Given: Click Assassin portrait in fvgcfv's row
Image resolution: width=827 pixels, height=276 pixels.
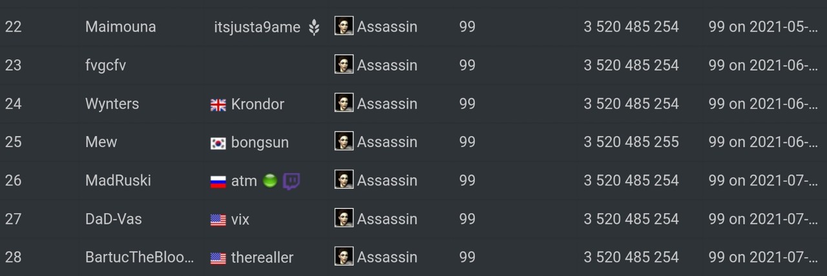Looking at the screenshot, I should click(344, 64).
